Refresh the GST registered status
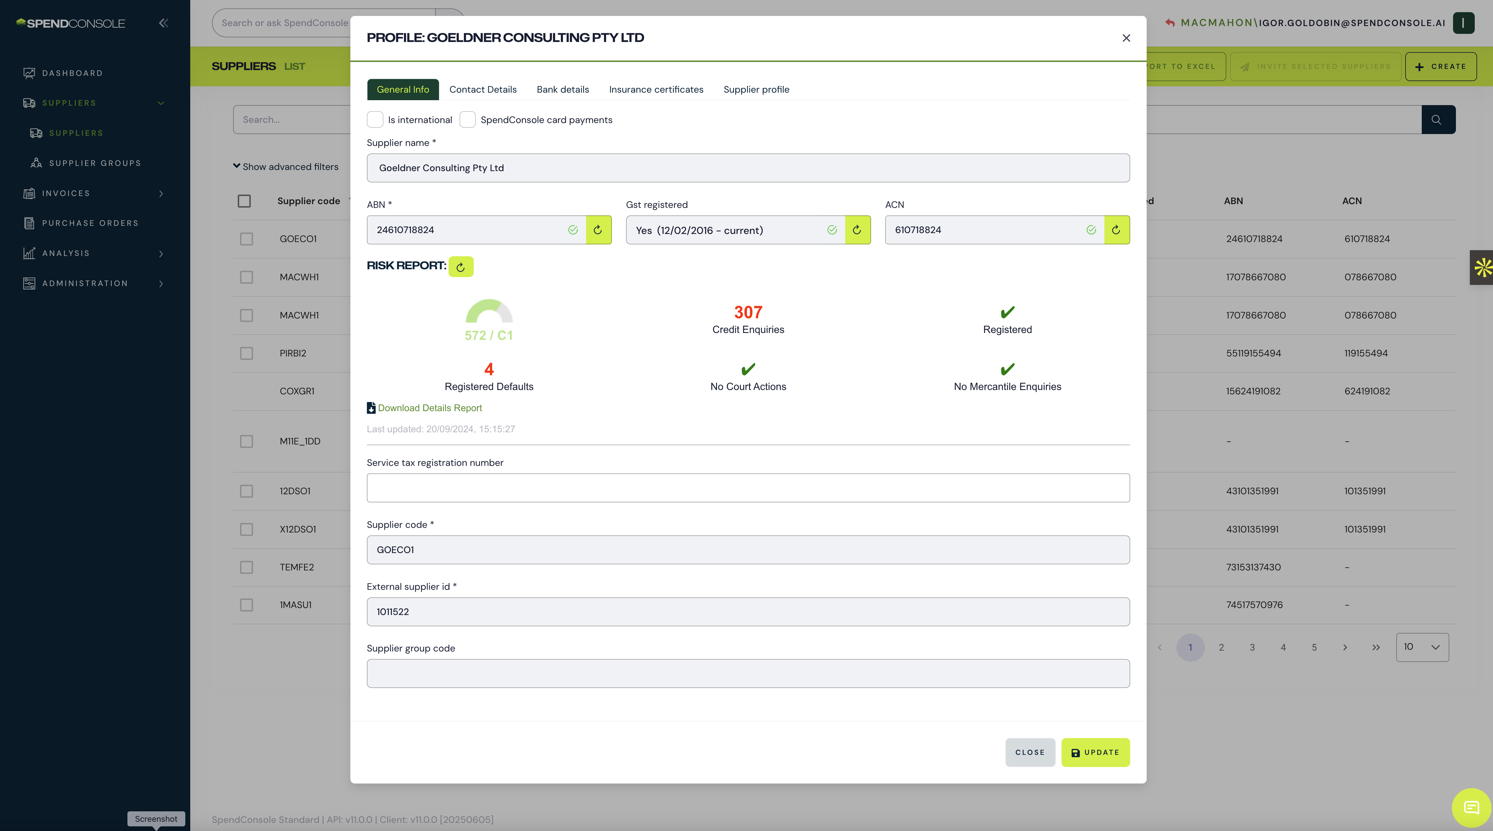Image resolution: width=1493 pixels, height=831 pixels. 857,230
